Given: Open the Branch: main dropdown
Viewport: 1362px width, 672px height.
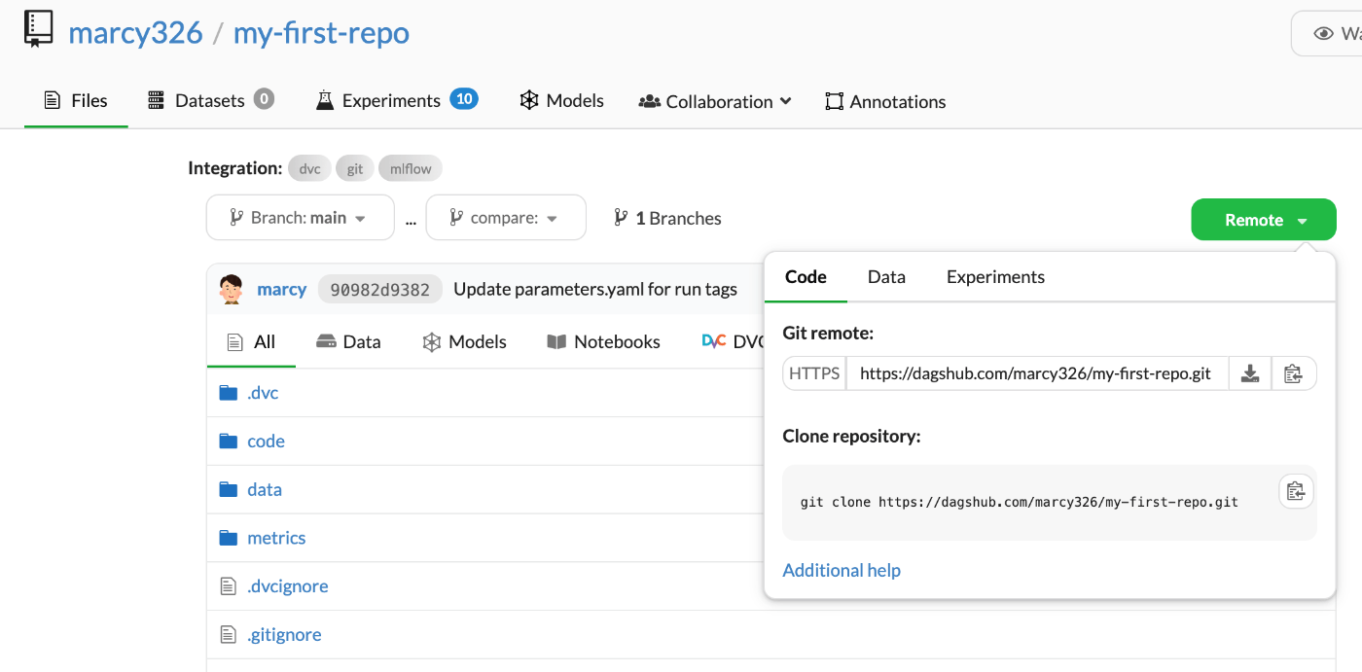Looking at the screenshot, I should click(x=301, y=218).
